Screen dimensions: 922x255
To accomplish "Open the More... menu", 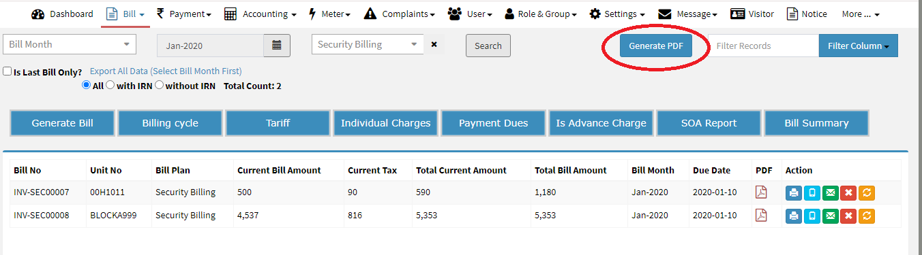I will pyautogui.click(x=861, y=14).
